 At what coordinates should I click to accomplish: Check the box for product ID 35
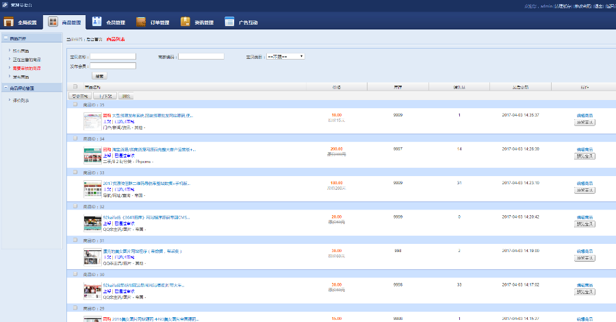(75, 106)
